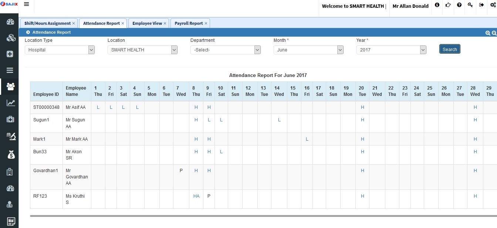
Task: Click the info circle icon
Action: point(437,5)
